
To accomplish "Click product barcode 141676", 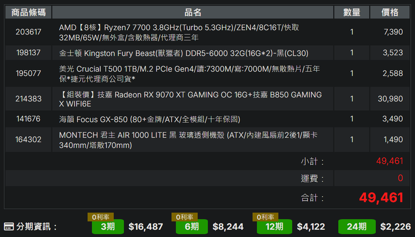I will coord(28,119).
